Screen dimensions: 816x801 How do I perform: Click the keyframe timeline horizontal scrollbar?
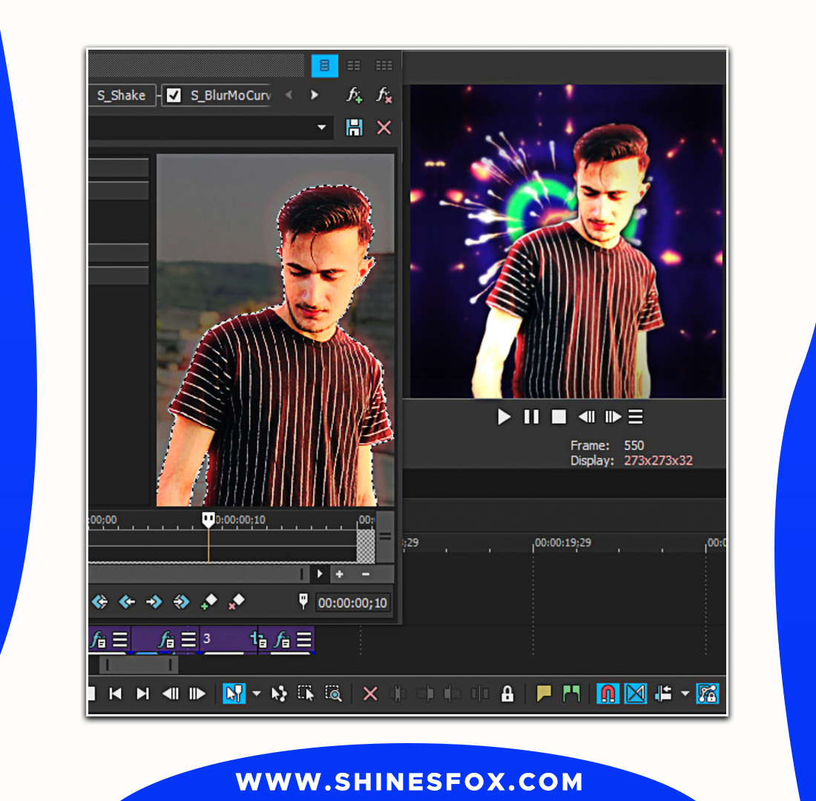(x=199, y=574)
